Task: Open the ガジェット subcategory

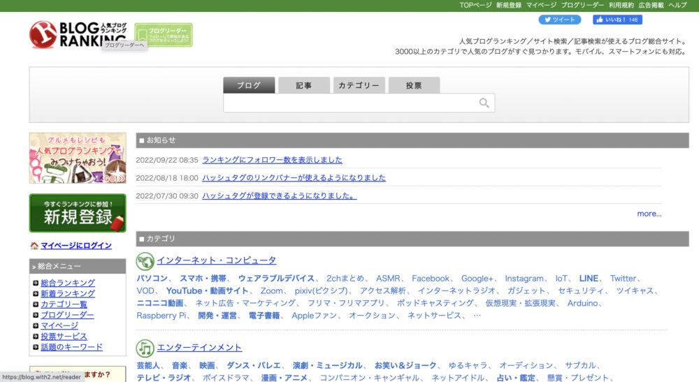Action: pos(526,291)
